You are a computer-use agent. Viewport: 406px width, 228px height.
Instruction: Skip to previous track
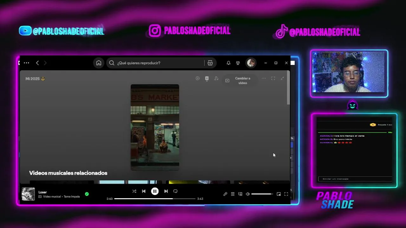(144, 191)
